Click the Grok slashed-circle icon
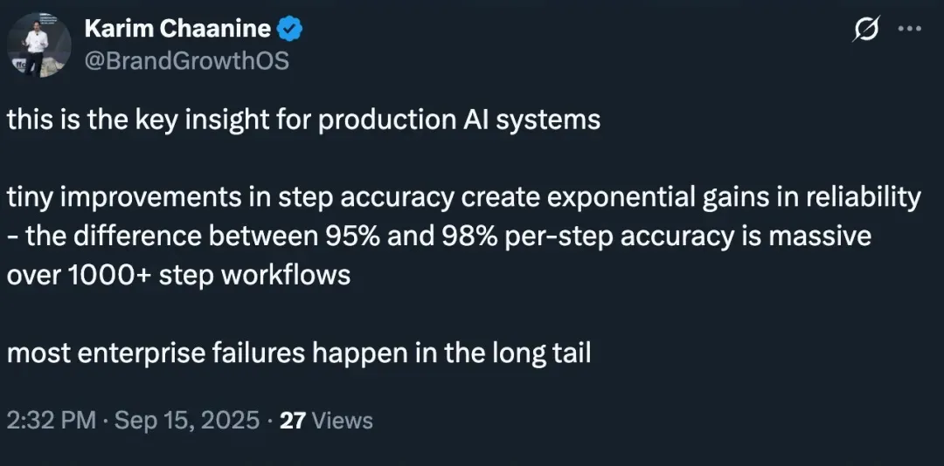The height and width of the screenshot is (466, 944). tap(866, 30)
